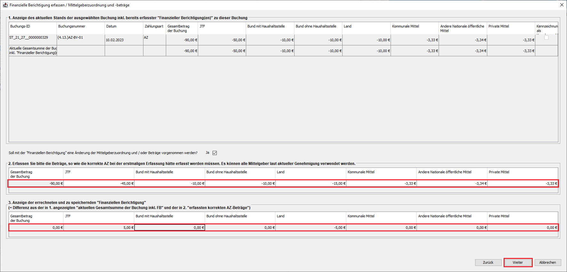Click Bund ohne Haushaltsstelle field in section 2

(x=240, y=183)
